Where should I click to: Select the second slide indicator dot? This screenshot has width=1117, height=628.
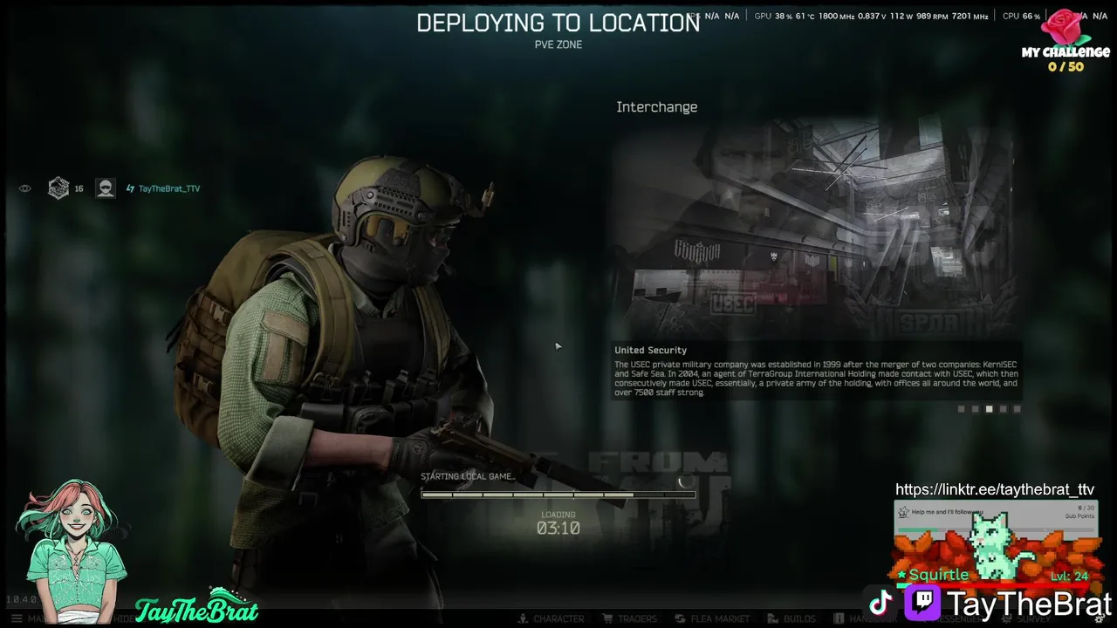pyautogui.click(x=975, y=409)
